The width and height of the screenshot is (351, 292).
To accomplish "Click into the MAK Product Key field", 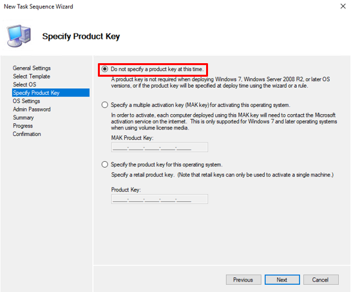I will (x=159, y=147).
